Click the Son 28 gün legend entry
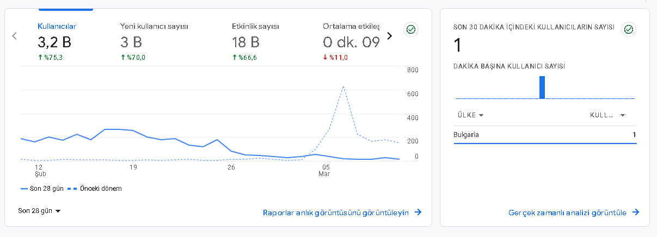The height and width of the screenshot is (237, 657). 42,189
